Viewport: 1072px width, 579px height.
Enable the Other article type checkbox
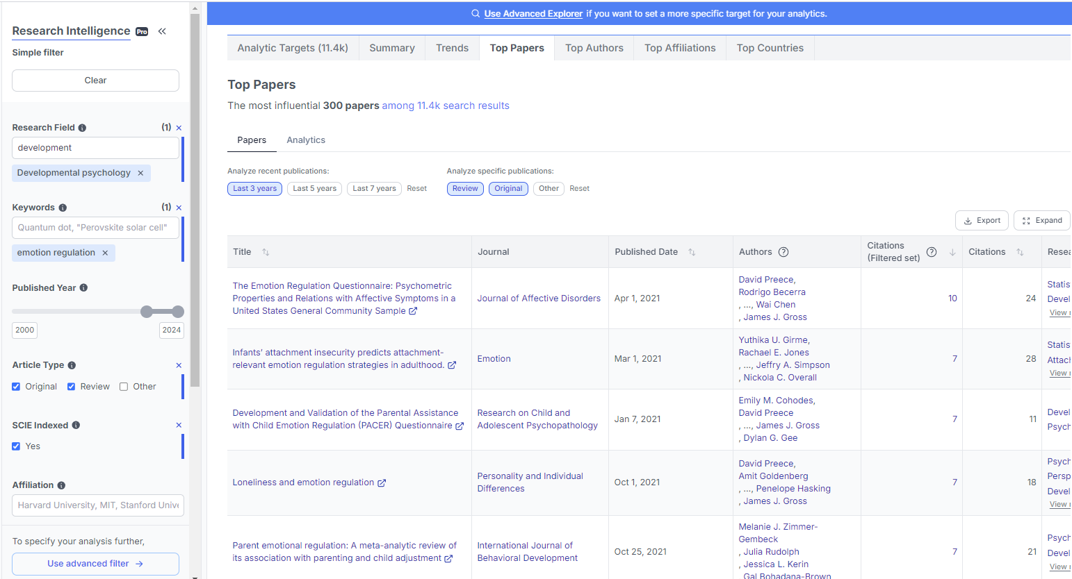[123, 386]
